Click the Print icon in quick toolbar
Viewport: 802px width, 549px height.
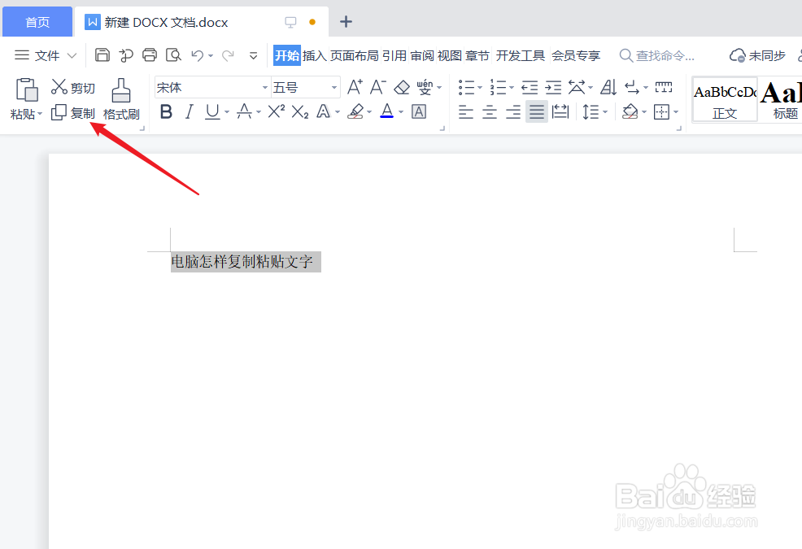pos(150,54)
